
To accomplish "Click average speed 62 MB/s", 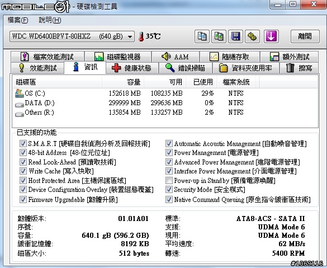I will coord(292,244).
